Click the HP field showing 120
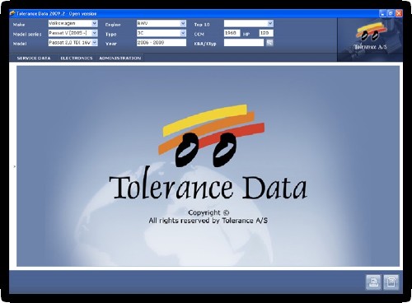This screenshot has height=303, width=412. coord(266,33)
